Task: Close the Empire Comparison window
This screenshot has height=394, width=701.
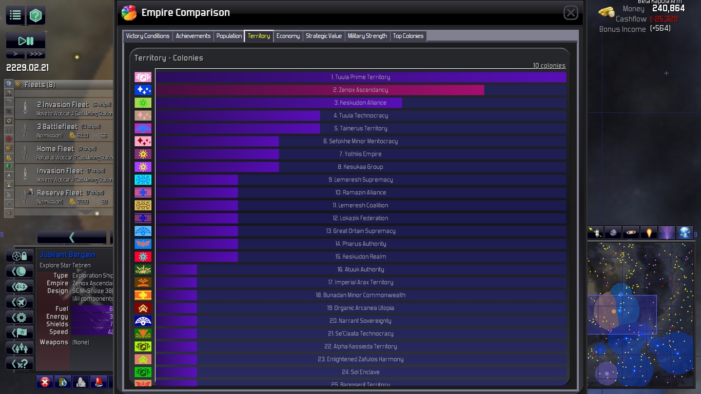Action: coord(571,13)
